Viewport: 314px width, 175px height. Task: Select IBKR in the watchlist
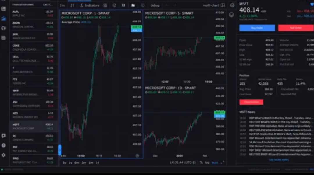[x=33, y=92]
